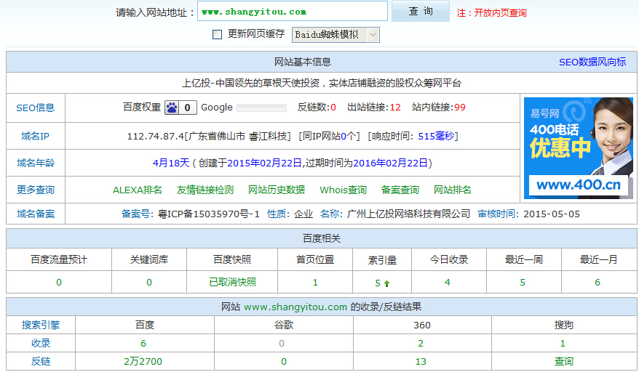Click 360 收录 value 2
Screen dimensions: 639x372
[421, 344]
